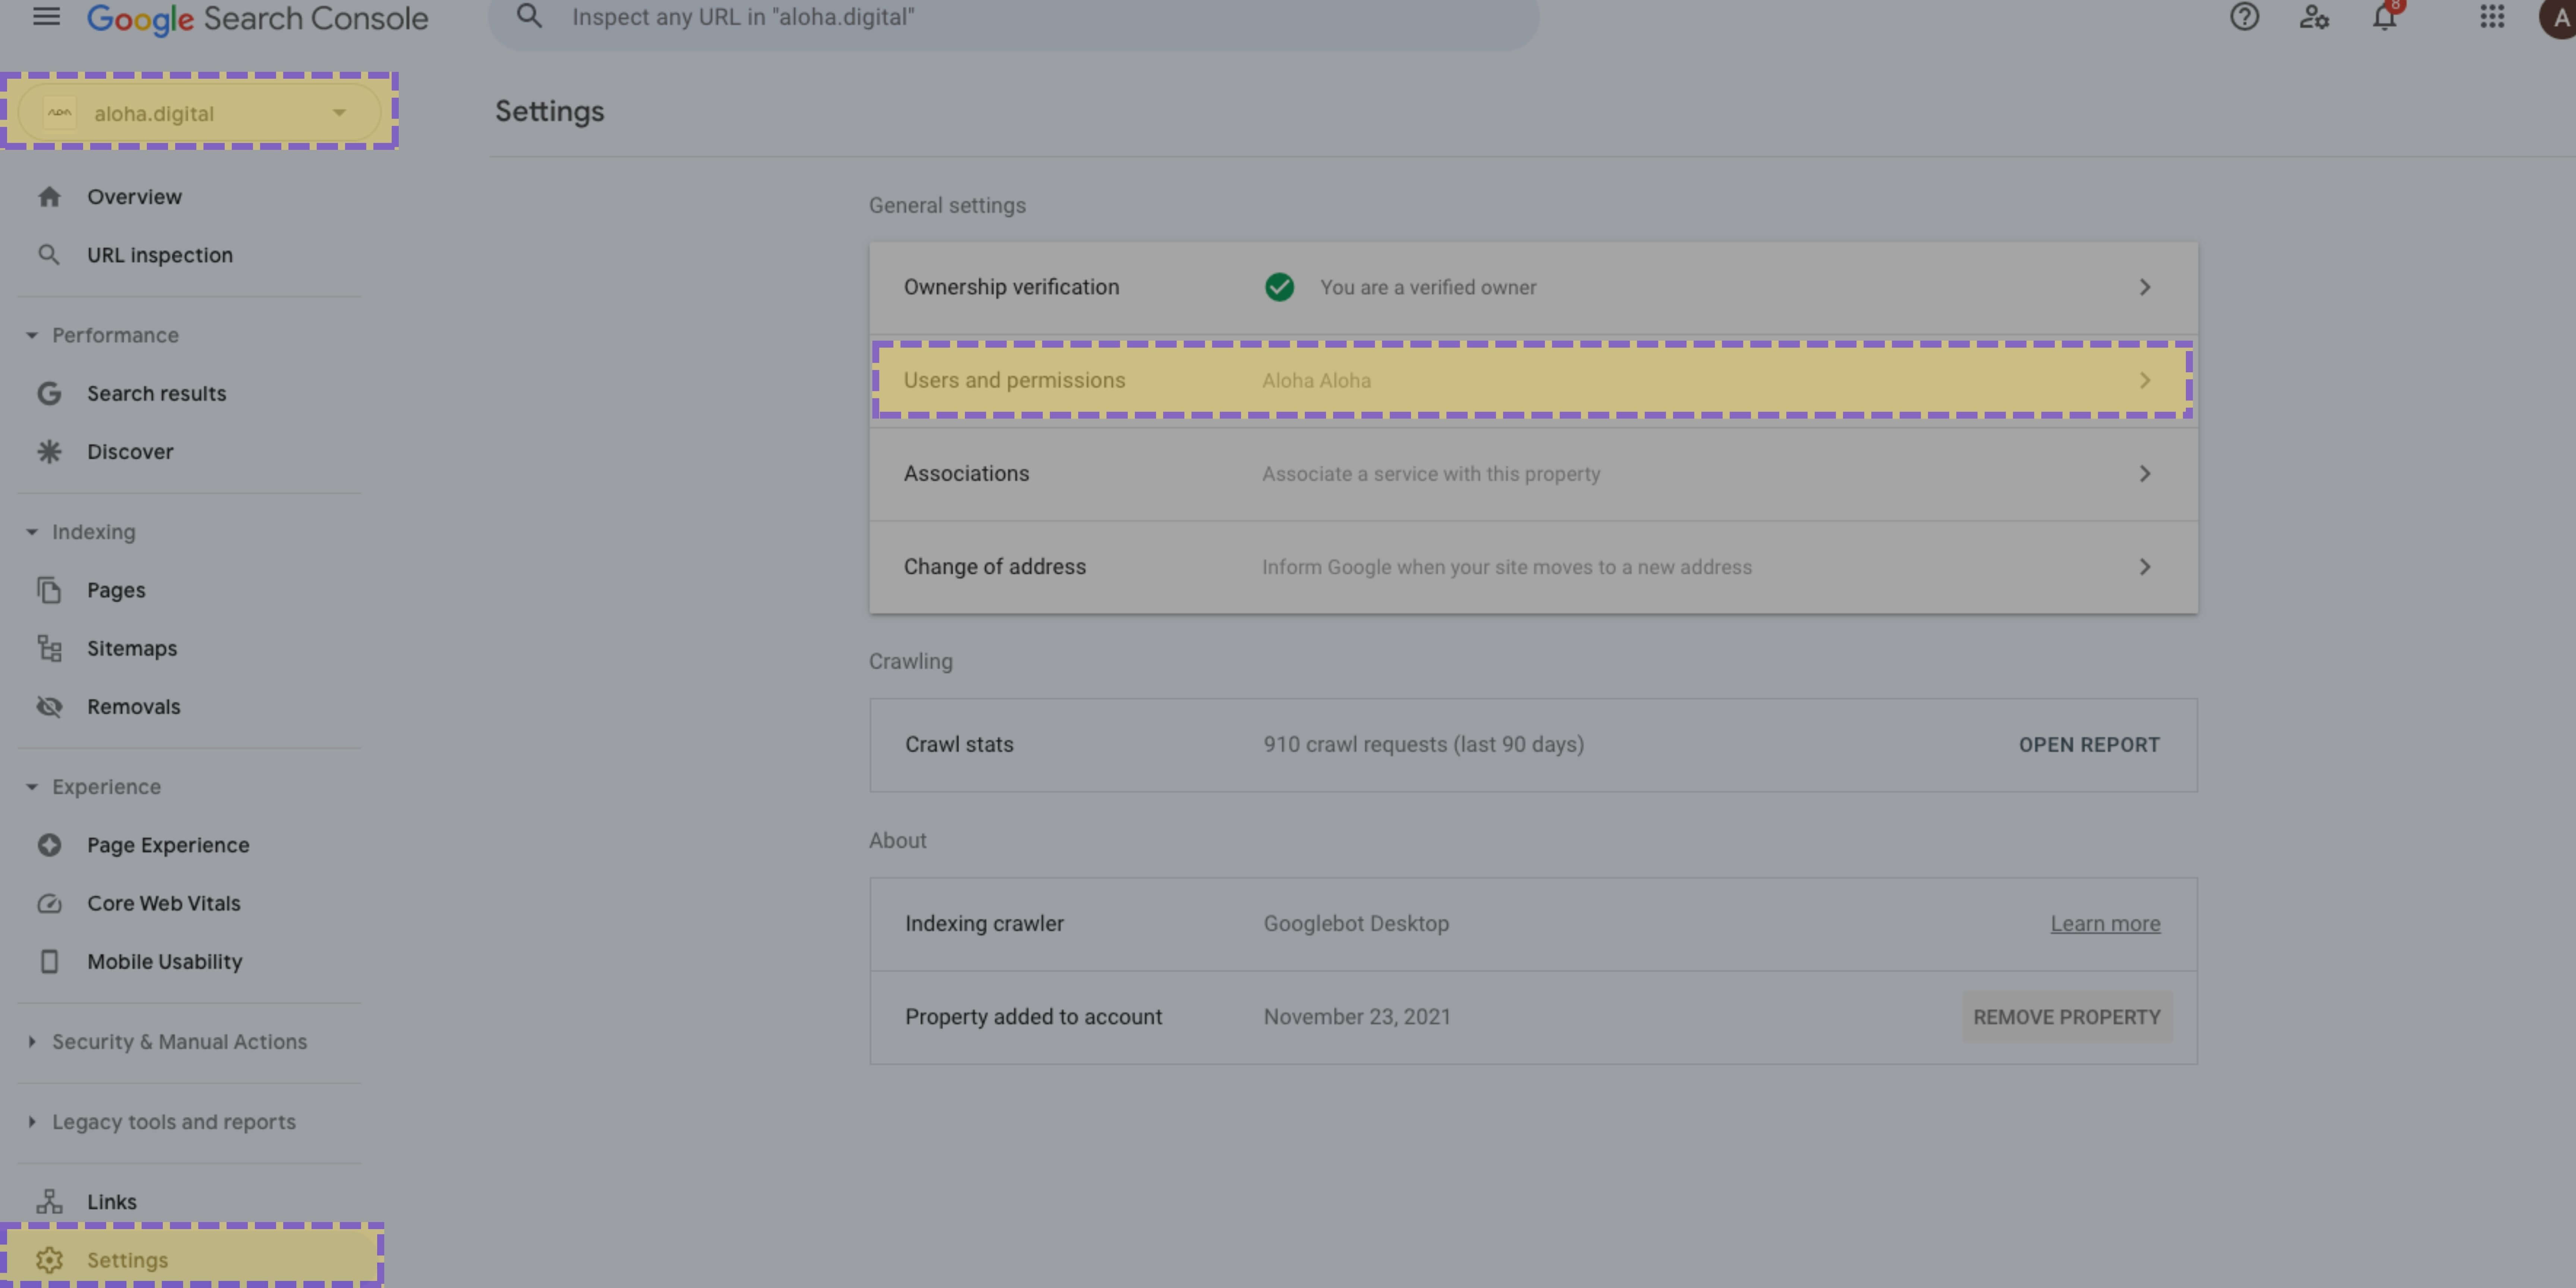Viewport: 2576px width, 1288px height.
Task: Open the account avatar
Action: coord(2558,18)
